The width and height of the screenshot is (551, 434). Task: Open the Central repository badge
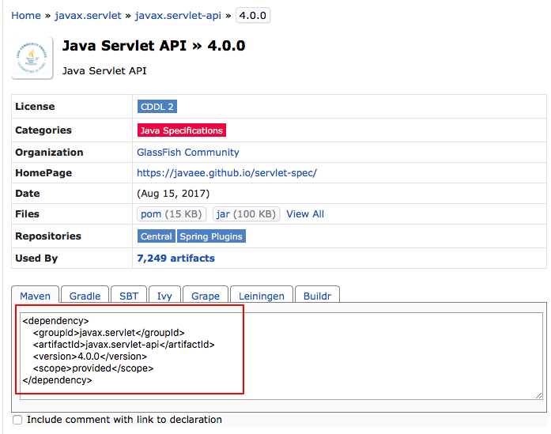157,236
